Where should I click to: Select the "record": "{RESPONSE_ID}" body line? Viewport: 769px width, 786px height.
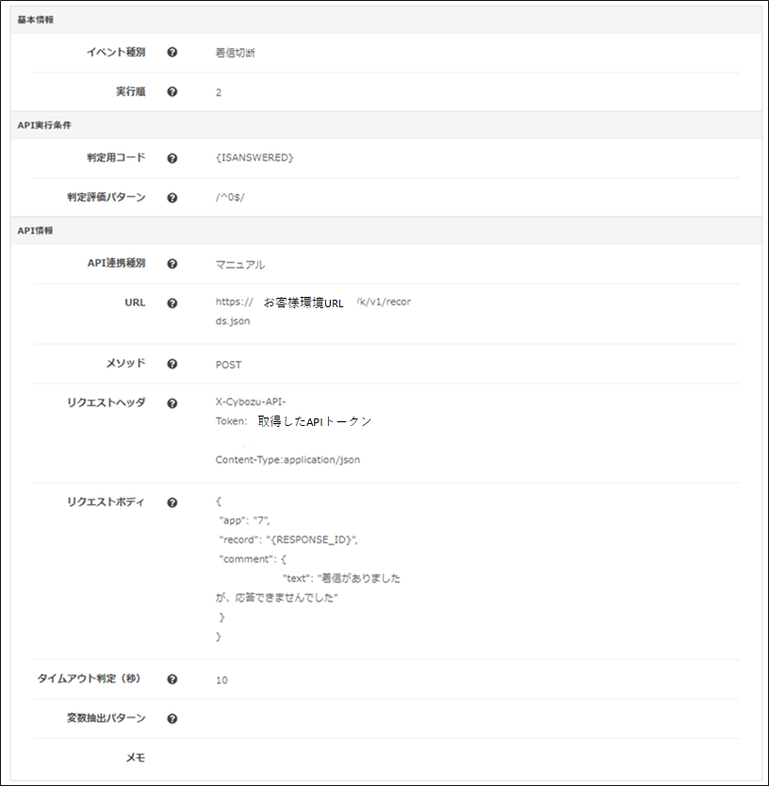pos(288,540)
